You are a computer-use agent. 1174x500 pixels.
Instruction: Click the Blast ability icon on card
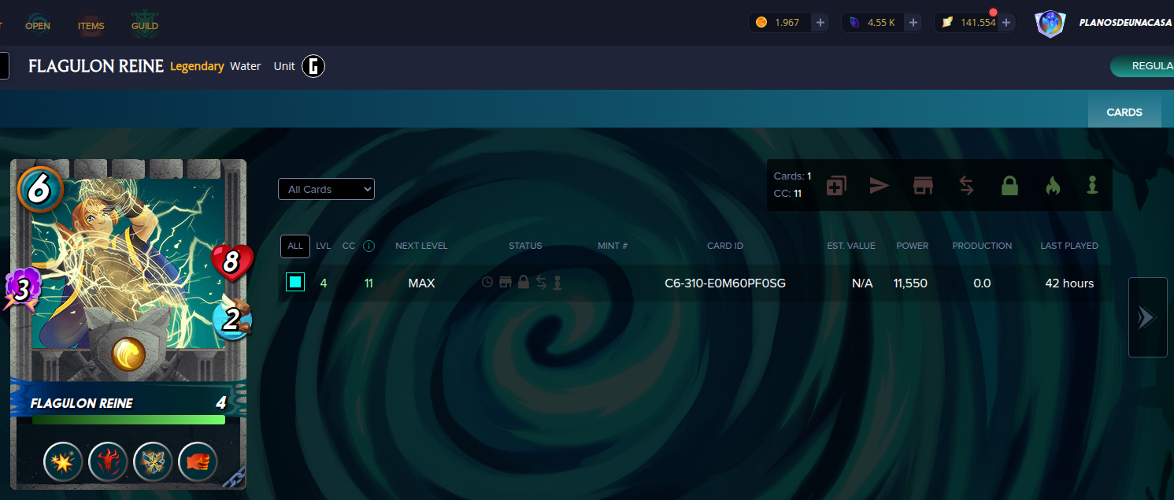(x=63, y=461)
